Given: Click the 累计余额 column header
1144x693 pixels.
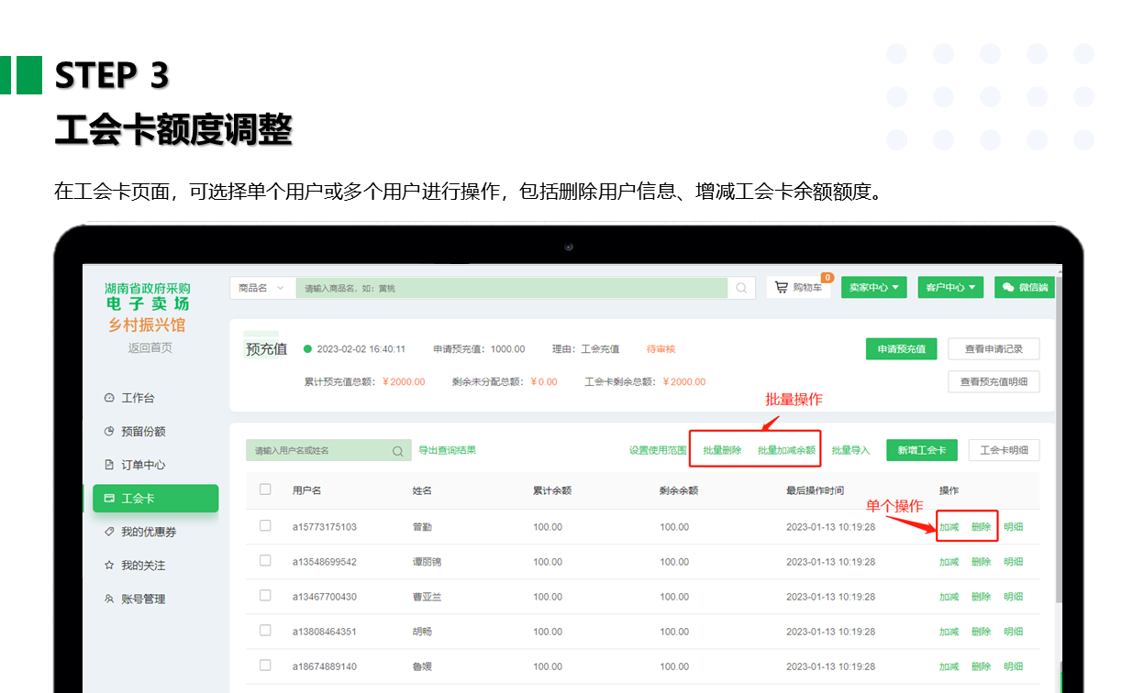Looking at the screenshot, I should 552,490.
